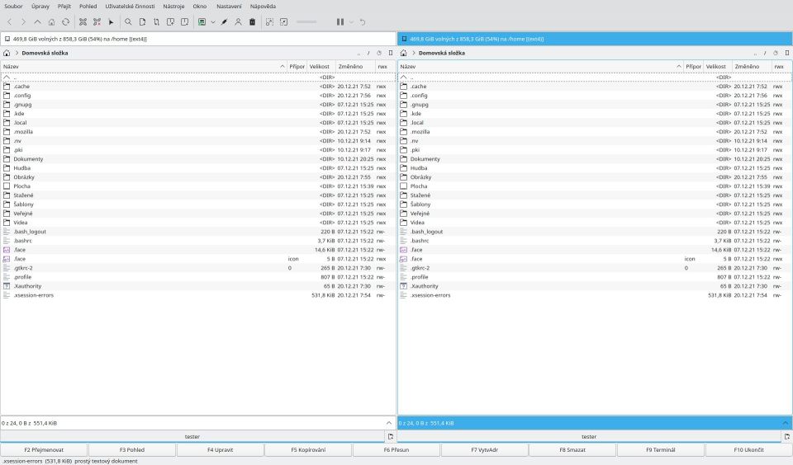Open the Soubor menu
The height and width of the screenshot is (465, 793).
13,6
